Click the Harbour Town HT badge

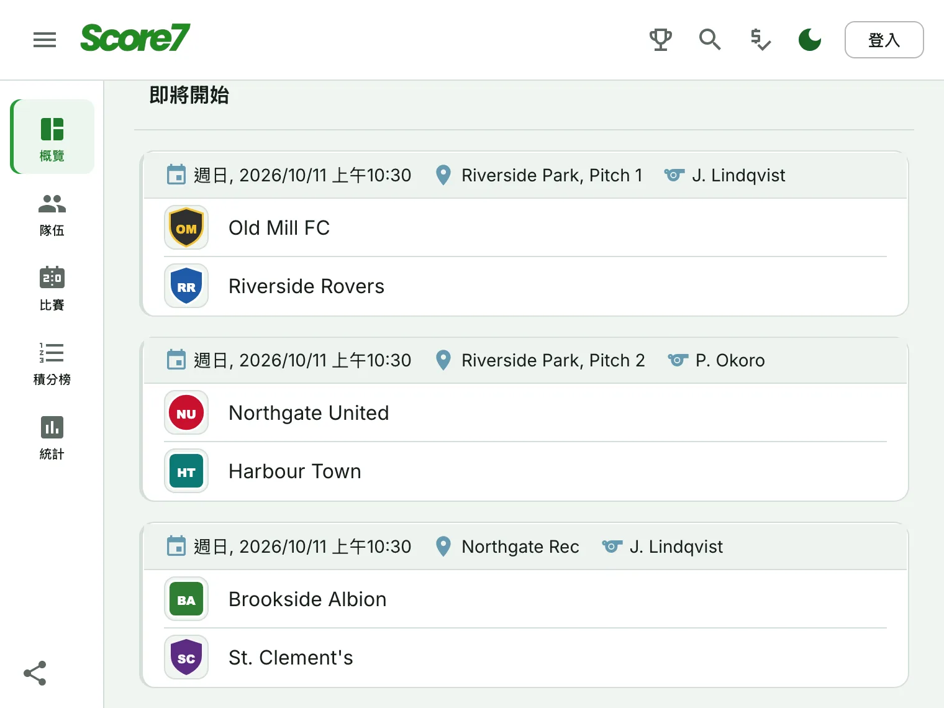186,471
